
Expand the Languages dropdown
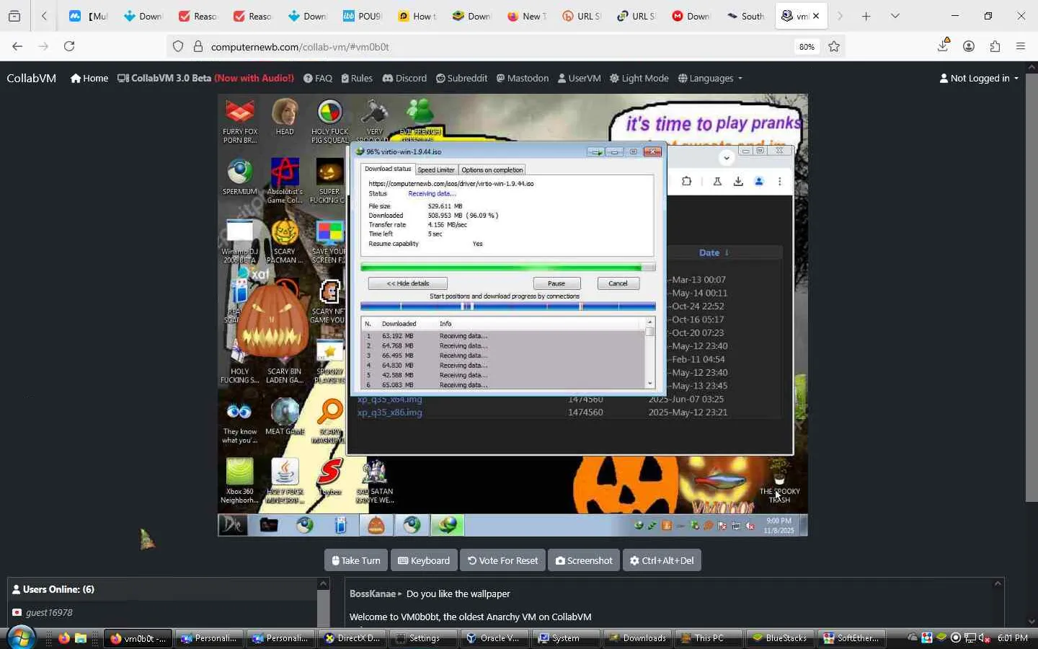coord(710,78)
